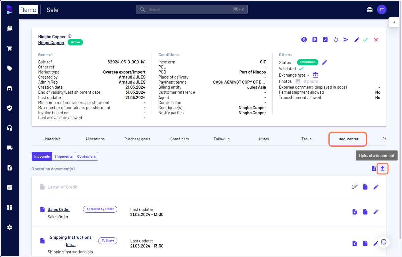Image resolution: width=402 pixels, height=257 pixels.
Task: Click the Search input field
Action: click(192, 9)
